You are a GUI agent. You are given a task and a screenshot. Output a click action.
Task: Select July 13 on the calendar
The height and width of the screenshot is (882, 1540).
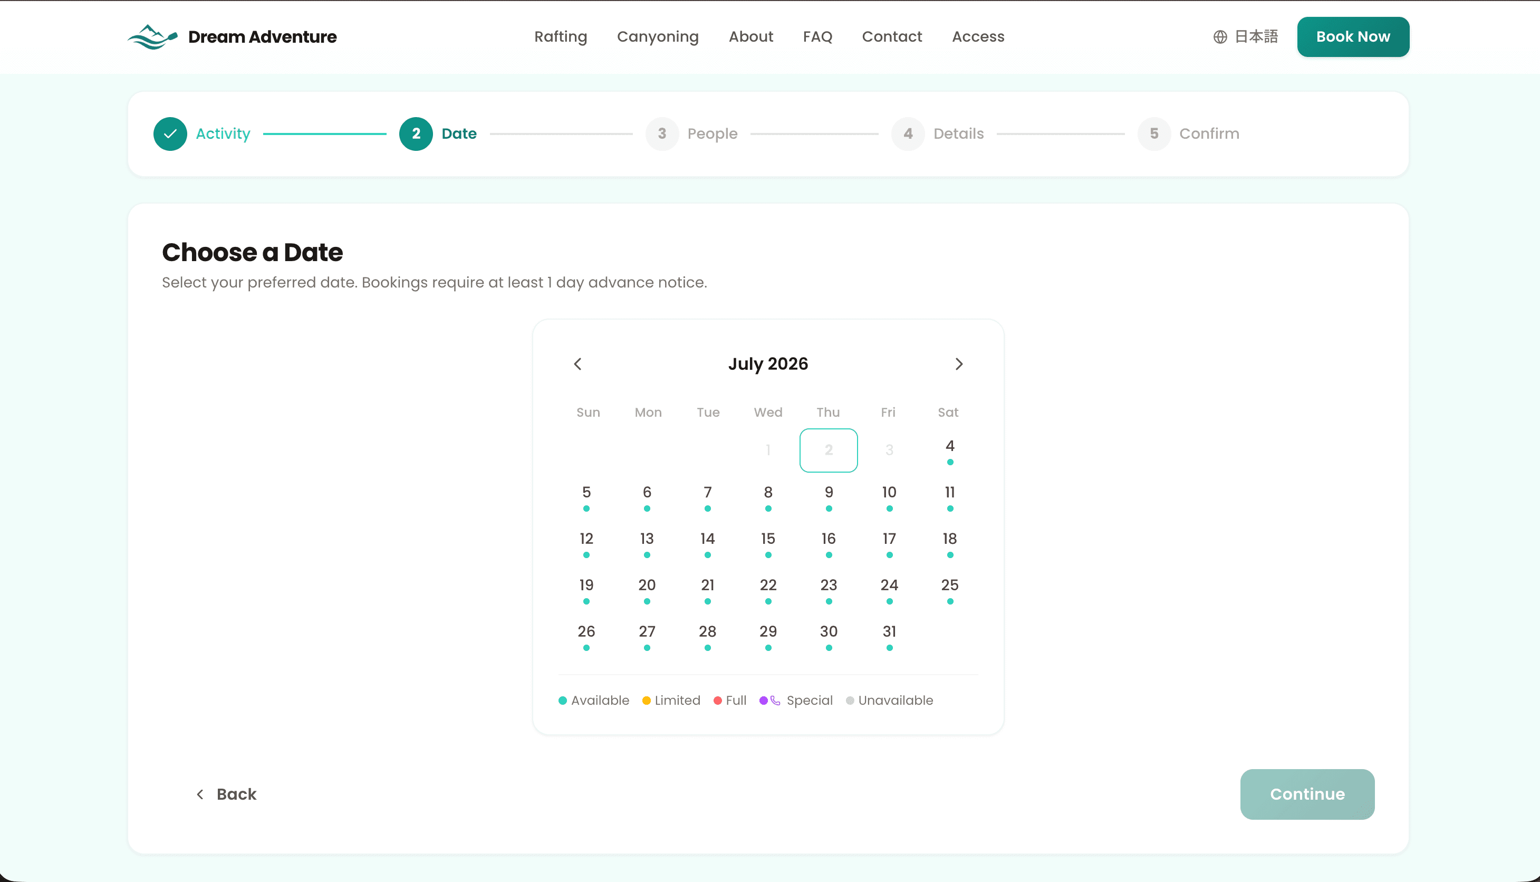[647, 543]
